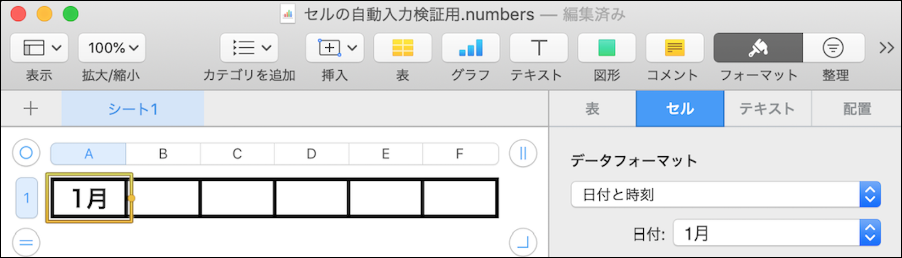
Task: Click column header B
Action: (163, 153)
